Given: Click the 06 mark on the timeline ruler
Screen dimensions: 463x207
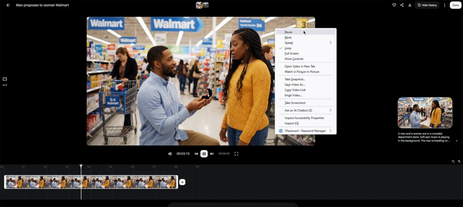Looking at the screenshot, I should coord(132,167).
